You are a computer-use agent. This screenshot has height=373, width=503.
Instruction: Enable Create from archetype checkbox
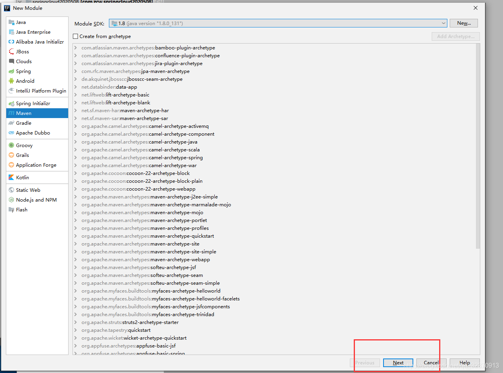(76, 36)
